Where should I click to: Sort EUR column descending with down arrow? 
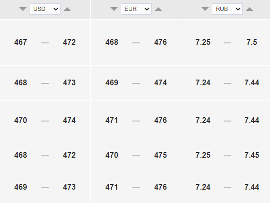point(114,9)
